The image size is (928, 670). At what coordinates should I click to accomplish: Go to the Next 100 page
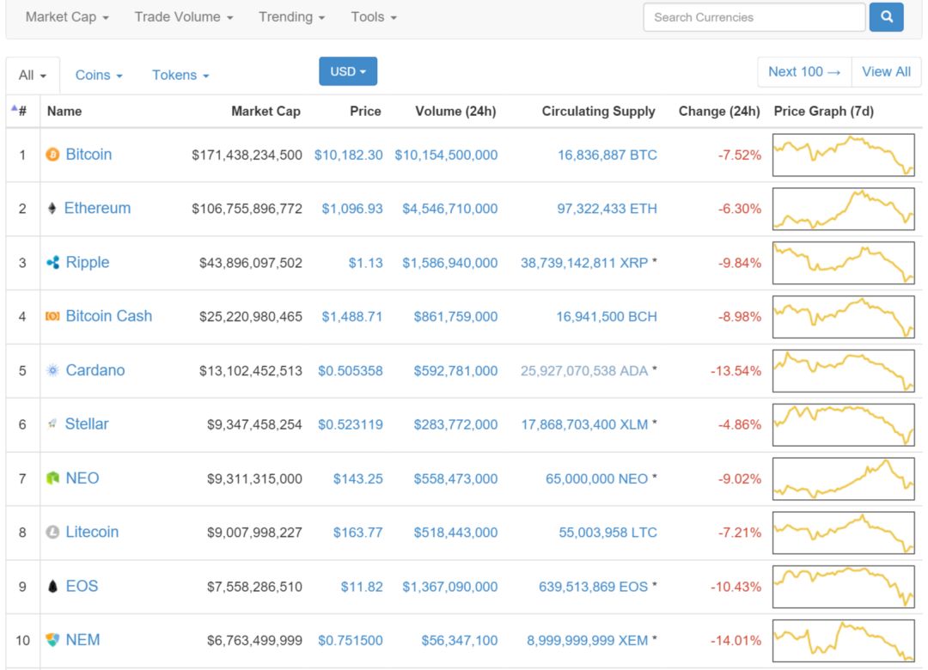804,71
